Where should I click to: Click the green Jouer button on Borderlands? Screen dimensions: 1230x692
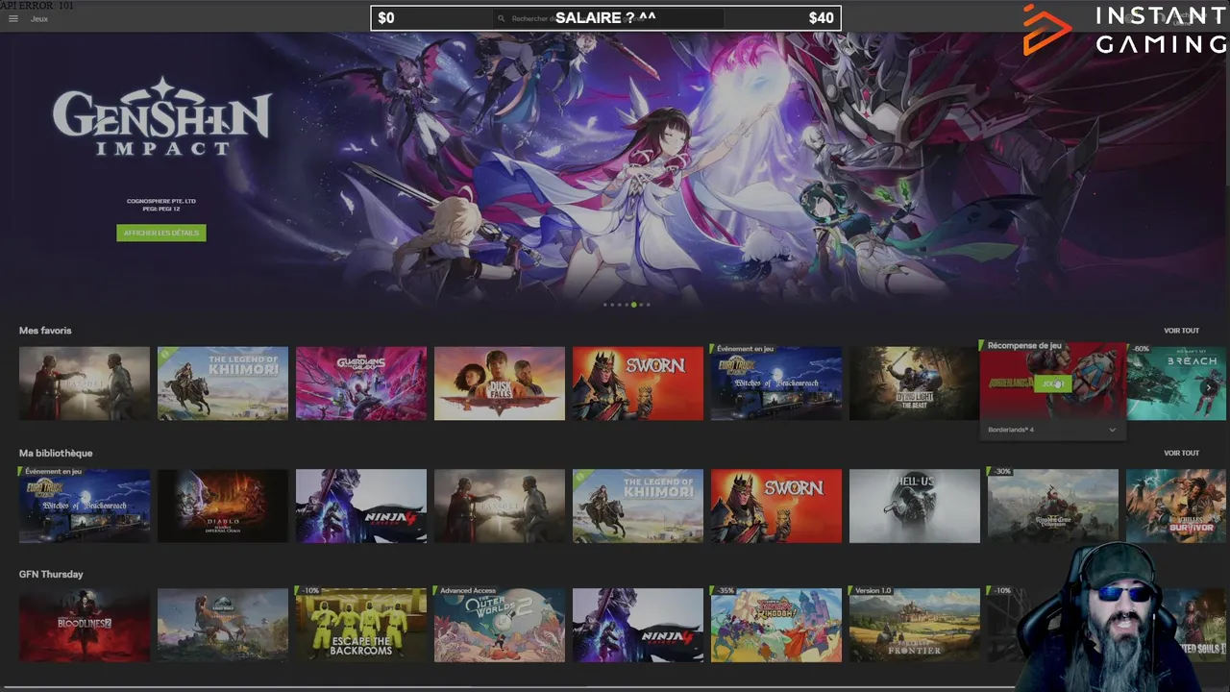click(1053, 383)
